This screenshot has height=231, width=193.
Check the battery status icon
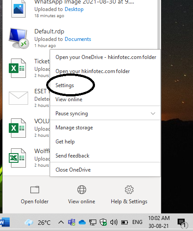124,222
